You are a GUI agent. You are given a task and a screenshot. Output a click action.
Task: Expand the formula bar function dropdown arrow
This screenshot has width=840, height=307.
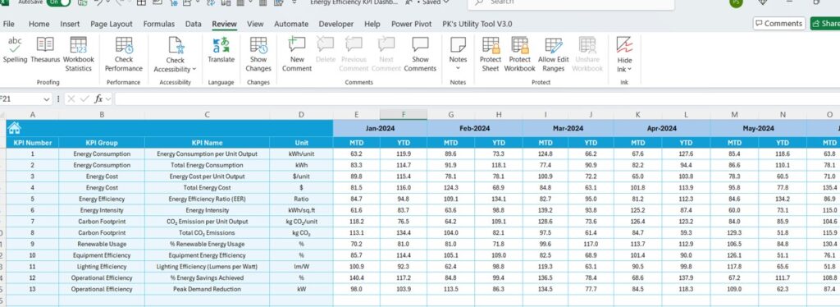108,99
